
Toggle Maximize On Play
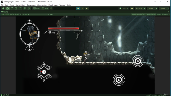pos(138,14)
